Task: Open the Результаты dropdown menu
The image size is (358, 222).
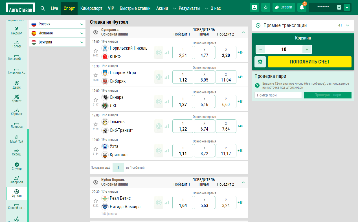Action: click(187, 8)
